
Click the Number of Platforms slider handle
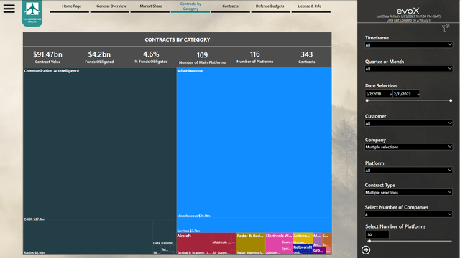point(369,241)
